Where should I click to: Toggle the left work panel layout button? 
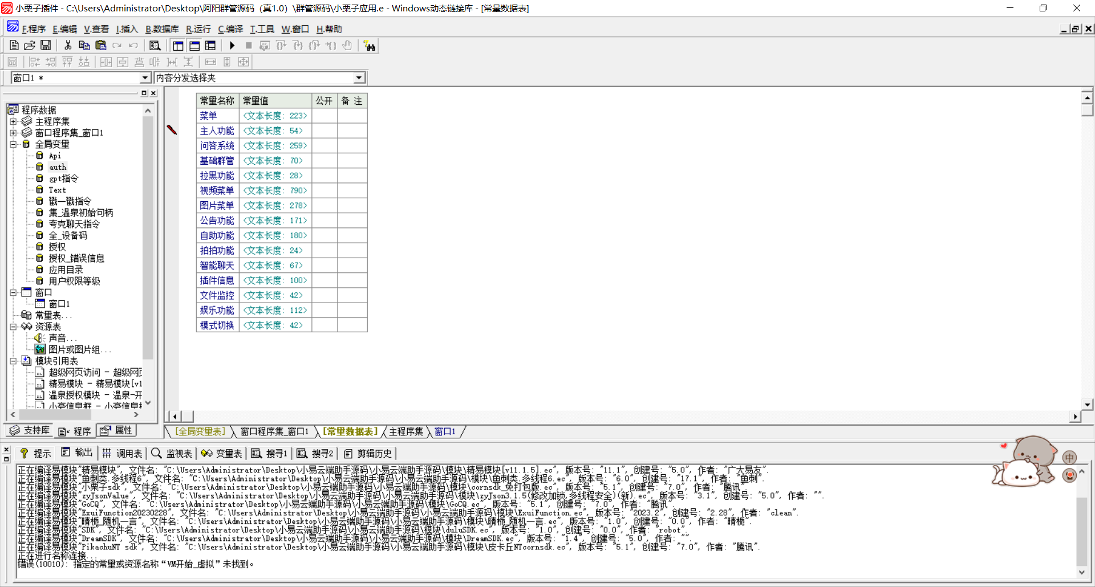click(178, 46)
